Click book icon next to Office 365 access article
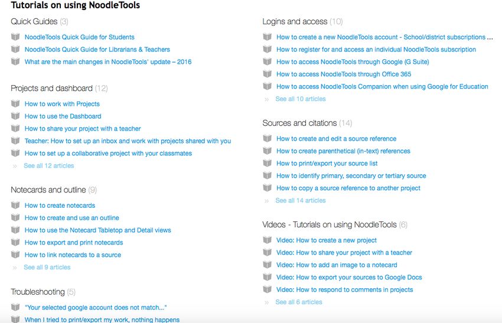 point(268,74)
